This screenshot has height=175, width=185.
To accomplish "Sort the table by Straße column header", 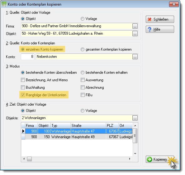I will (x=88, y=126).
